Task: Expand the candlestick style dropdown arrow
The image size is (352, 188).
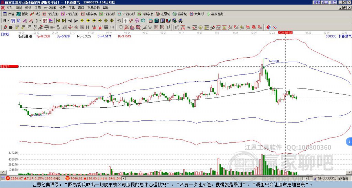Action: [x=41, y=21]
